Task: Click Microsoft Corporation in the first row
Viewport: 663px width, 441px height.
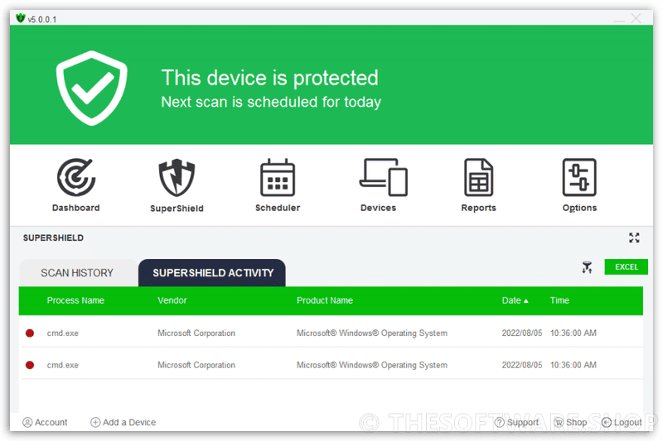Action: [196, 333]
